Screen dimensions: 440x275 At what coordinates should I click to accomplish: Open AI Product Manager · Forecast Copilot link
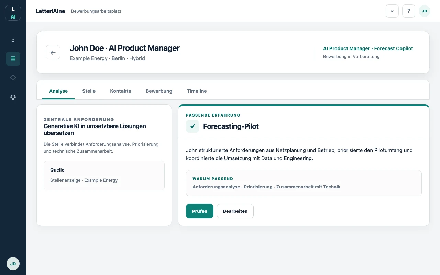tap(368, 48)
